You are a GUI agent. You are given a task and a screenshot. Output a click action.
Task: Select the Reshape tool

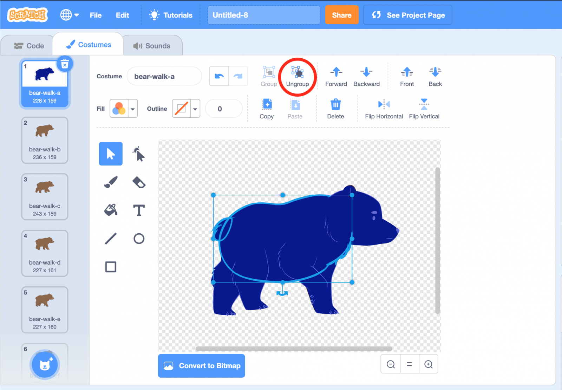click(139, 154)
